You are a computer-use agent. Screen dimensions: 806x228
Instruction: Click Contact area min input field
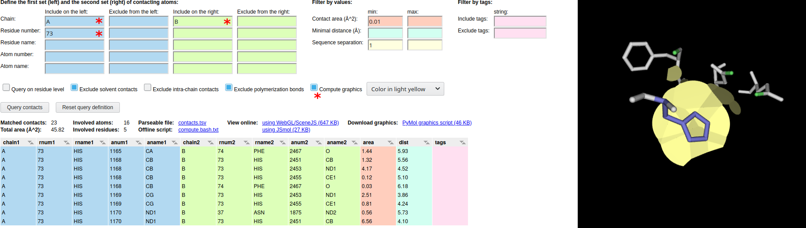(385, 21)
